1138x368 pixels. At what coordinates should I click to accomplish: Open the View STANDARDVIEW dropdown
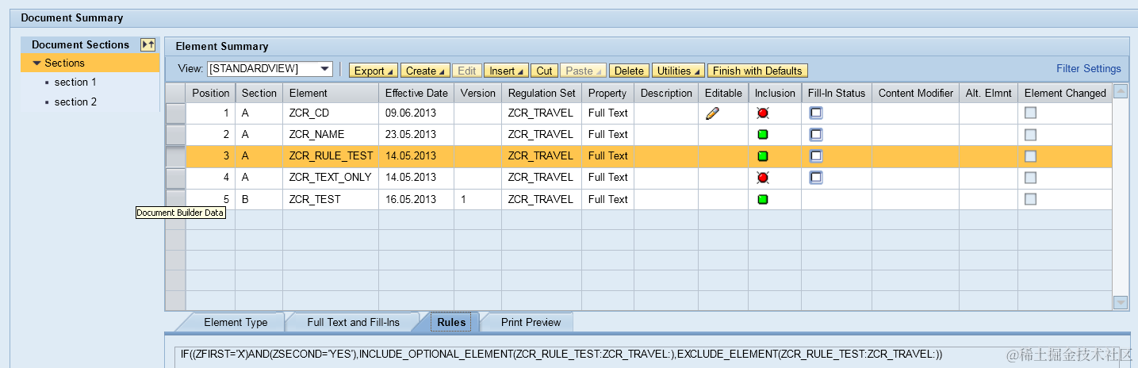click(x=324, y=70)
